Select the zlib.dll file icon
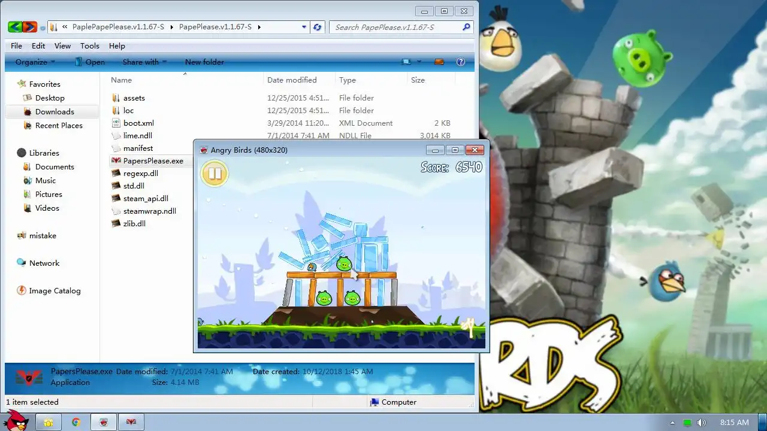 (116, 223)
